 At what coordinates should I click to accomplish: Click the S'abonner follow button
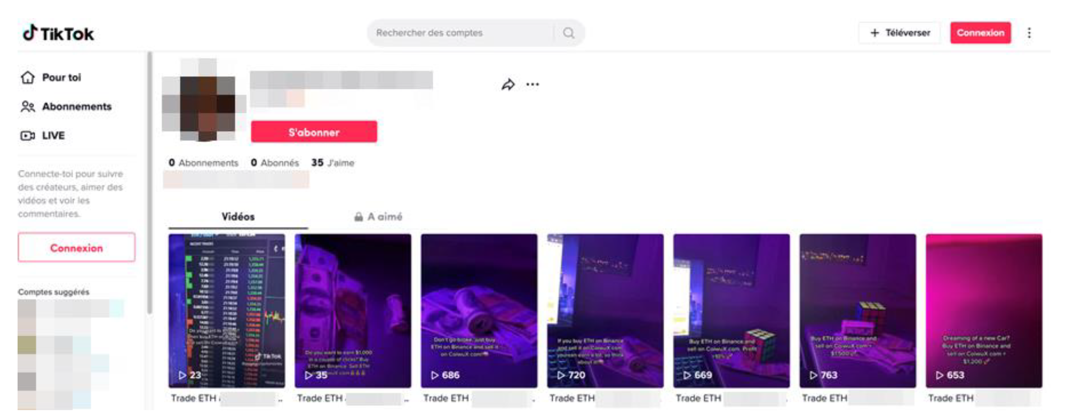coord(314,132)
